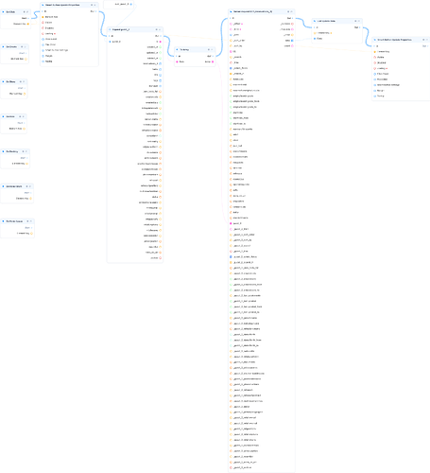The image size is (430, 473).
Task: Click the red Disabled pin on left Smart Button node
Action: [x=43, y=28]
